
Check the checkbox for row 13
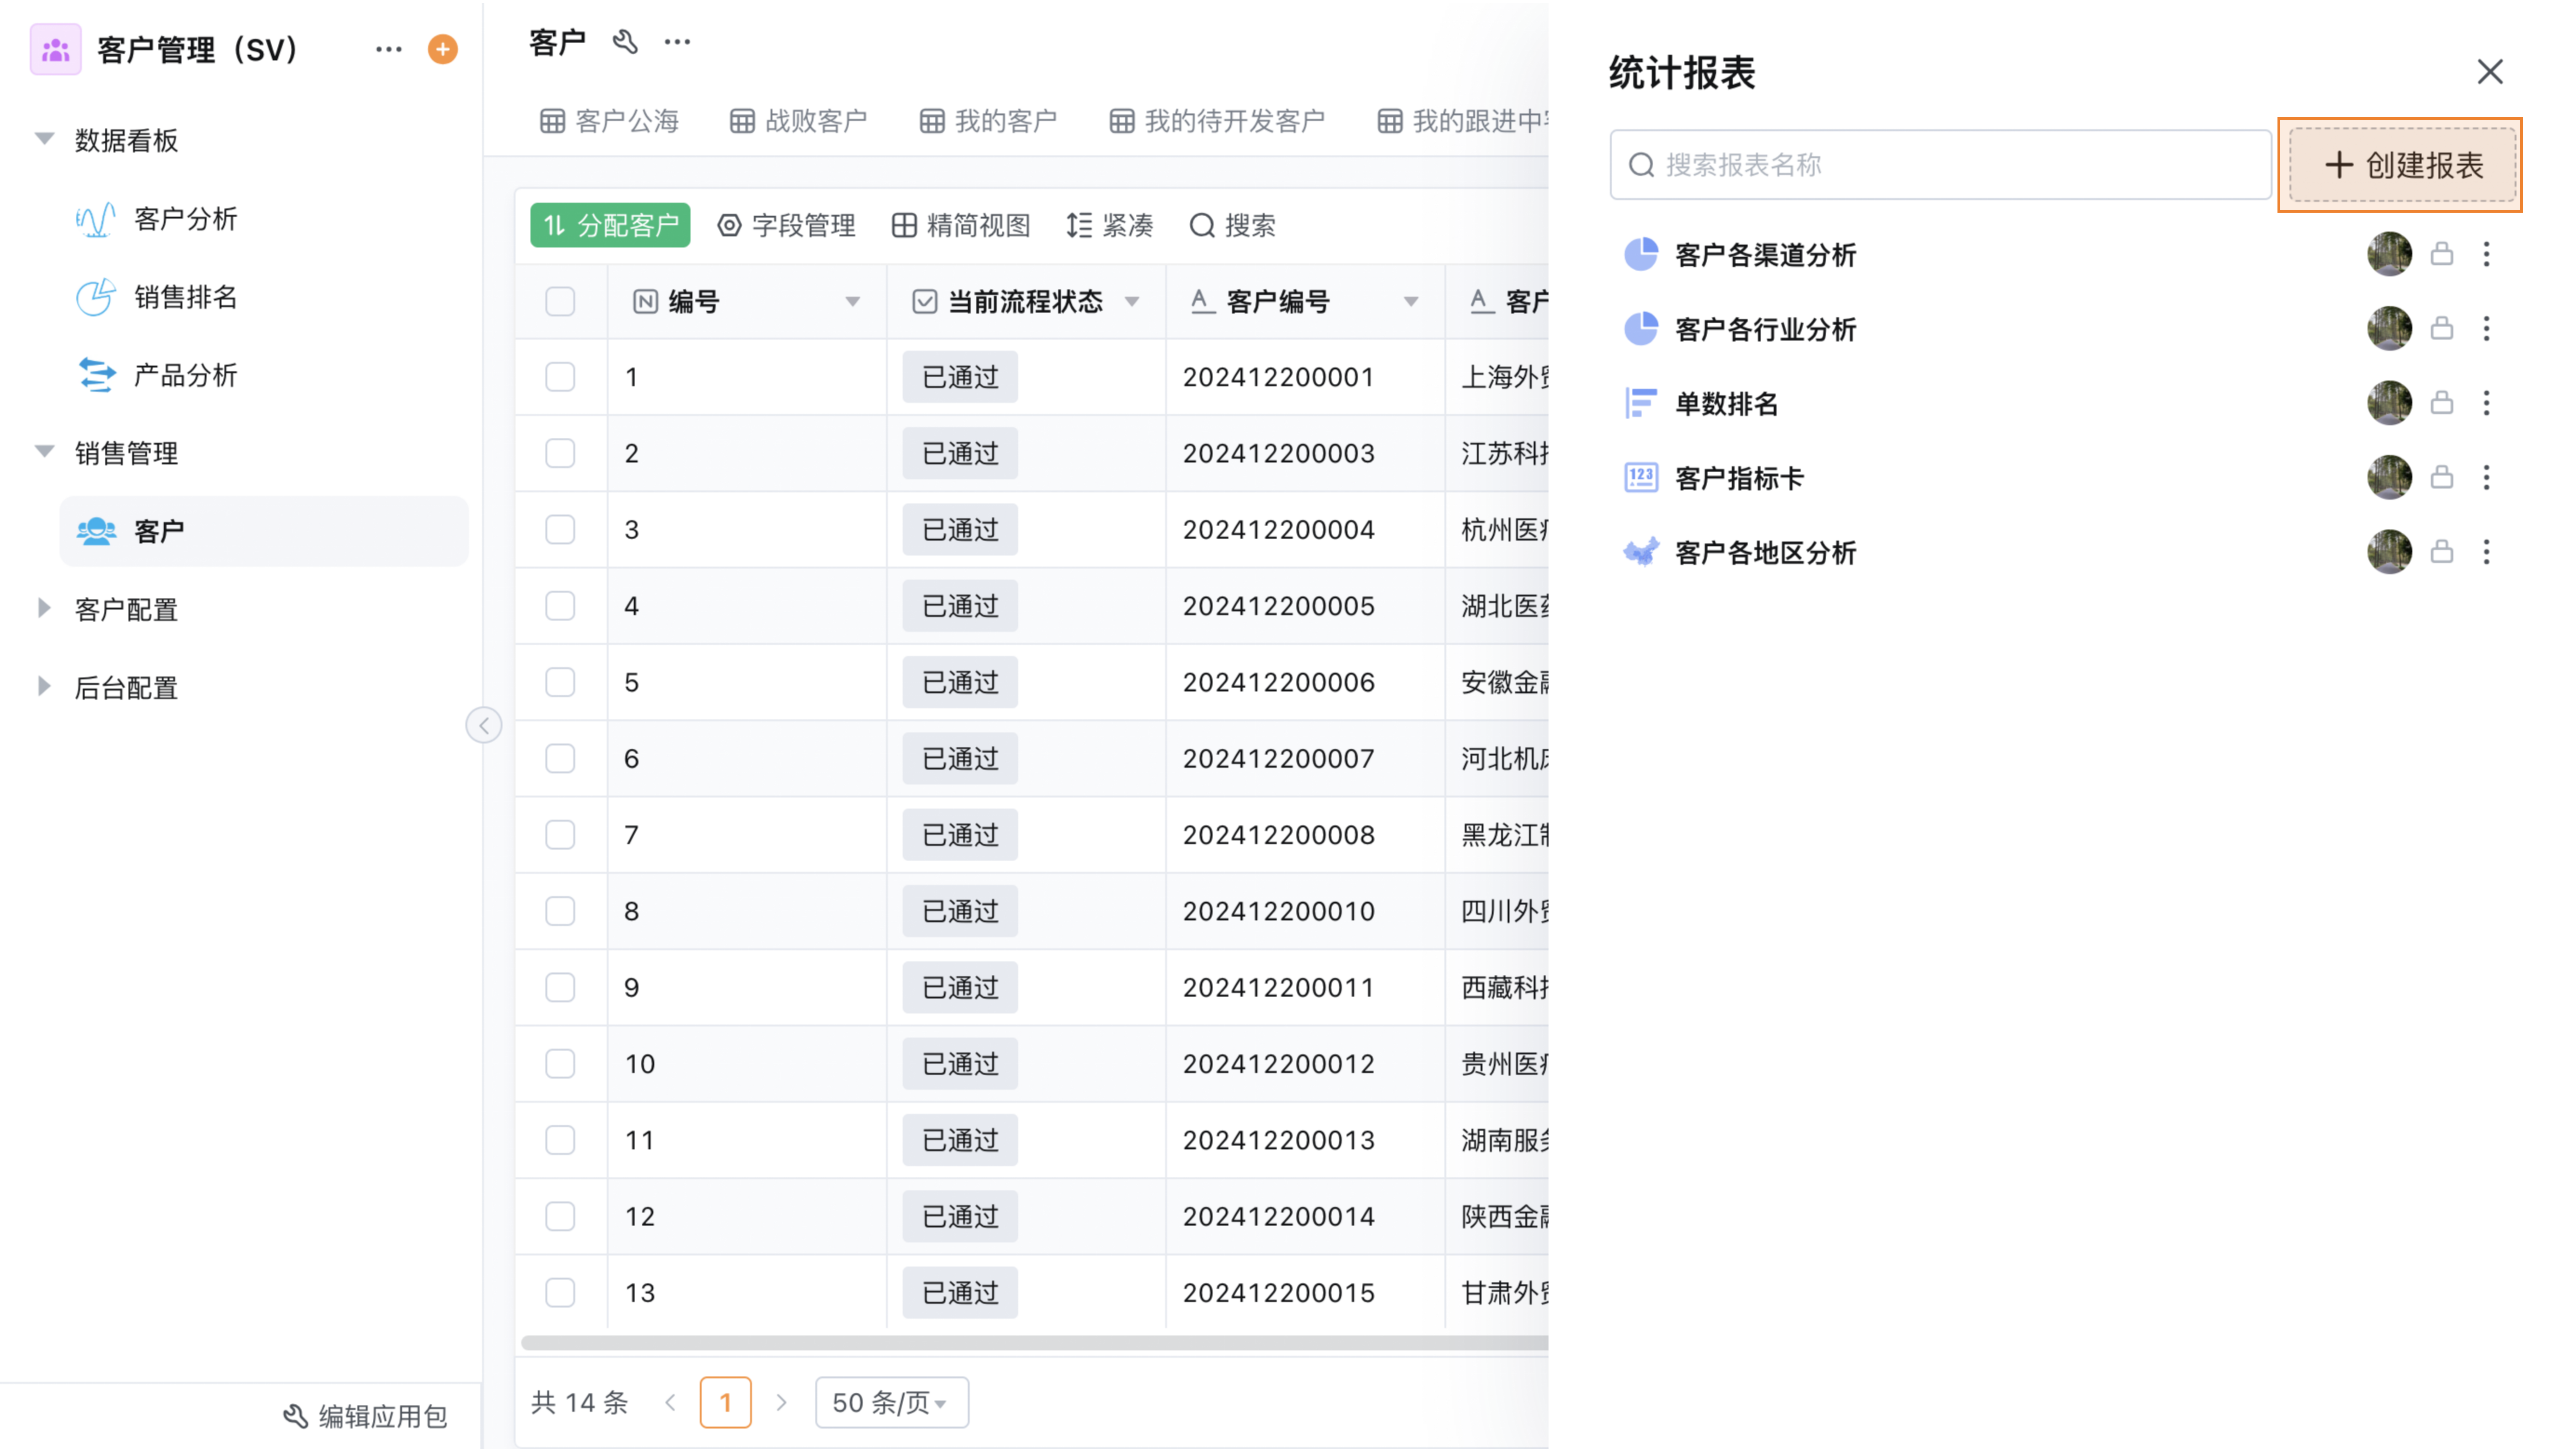click(560, 1293)
